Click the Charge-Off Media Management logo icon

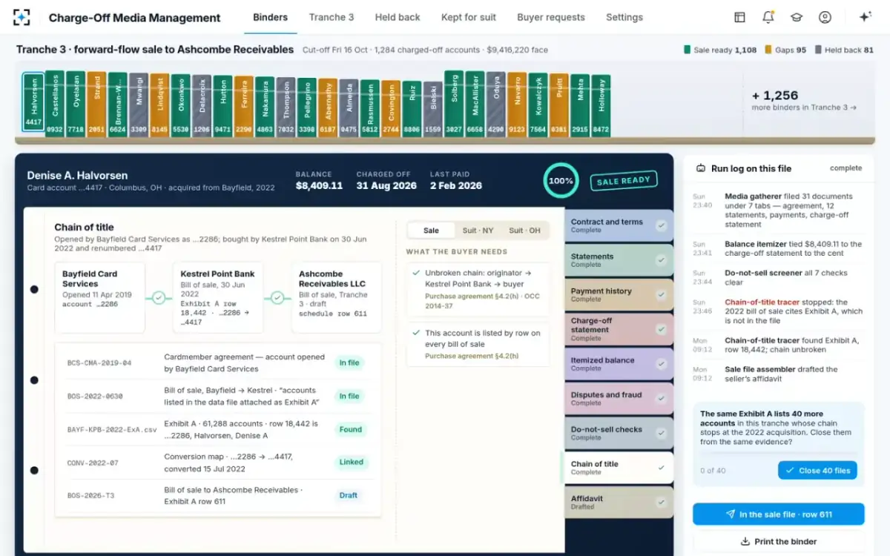(22, 17)
